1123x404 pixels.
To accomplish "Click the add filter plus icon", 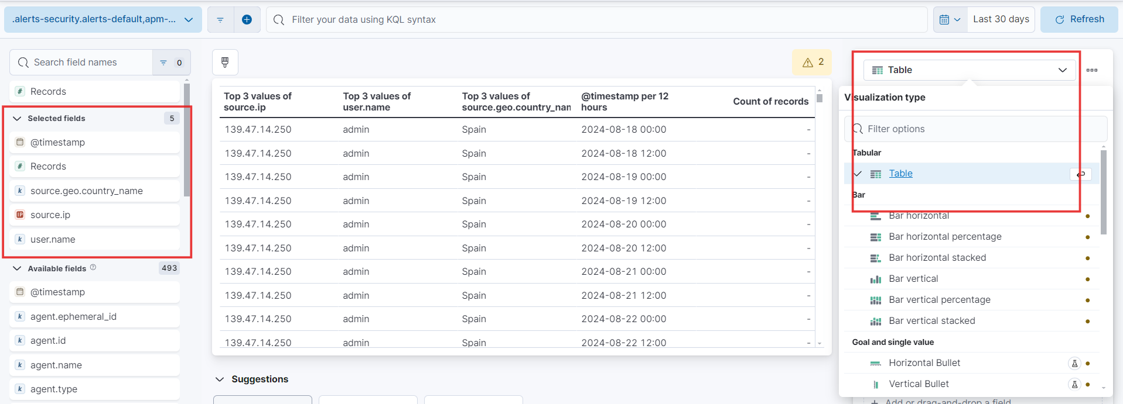I will click(247, 19).
